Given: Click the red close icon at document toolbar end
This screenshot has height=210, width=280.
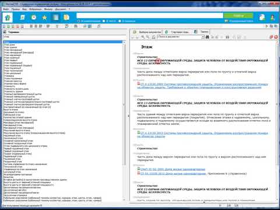Looking at the screenshot, I should [276, 37].
